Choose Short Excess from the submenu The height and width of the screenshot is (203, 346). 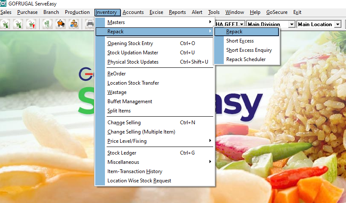tap(247, 41)
